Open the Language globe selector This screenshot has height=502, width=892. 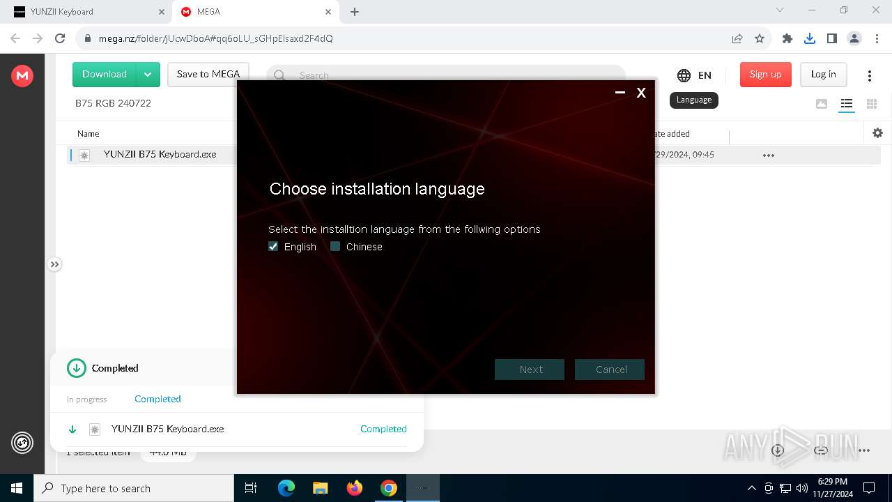click(694, 75)
